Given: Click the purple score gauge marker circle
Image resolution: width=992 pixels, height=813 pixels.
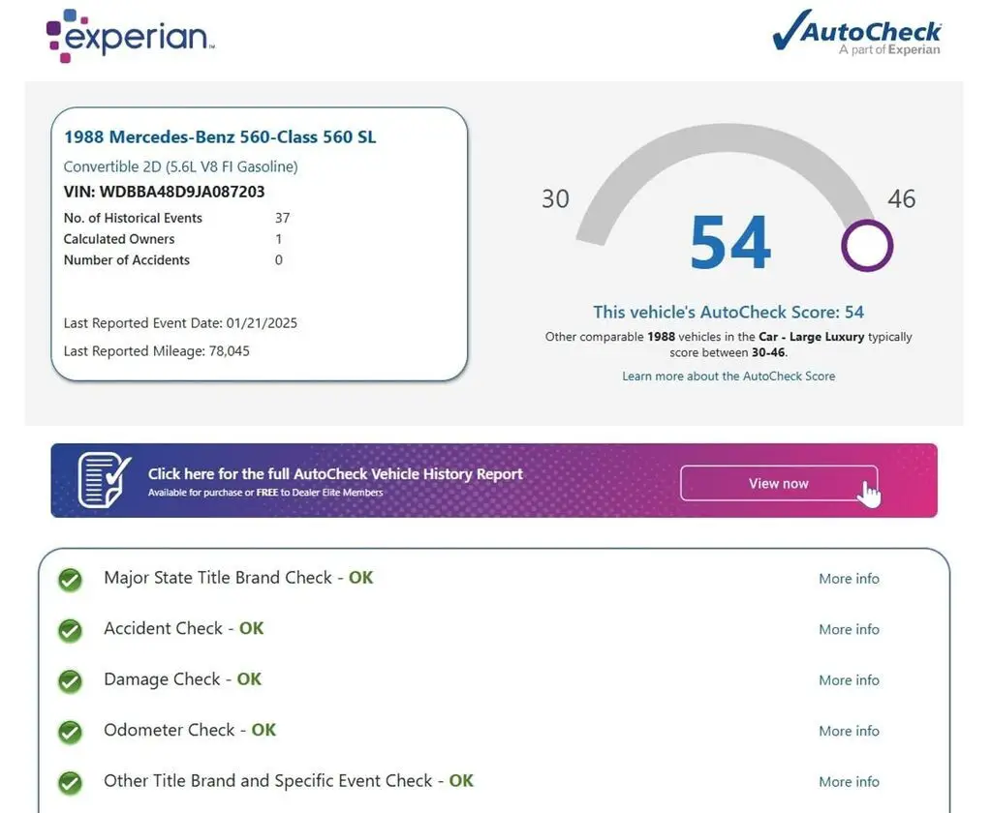Looking at the screenshot, I should (x=866, y=246).
